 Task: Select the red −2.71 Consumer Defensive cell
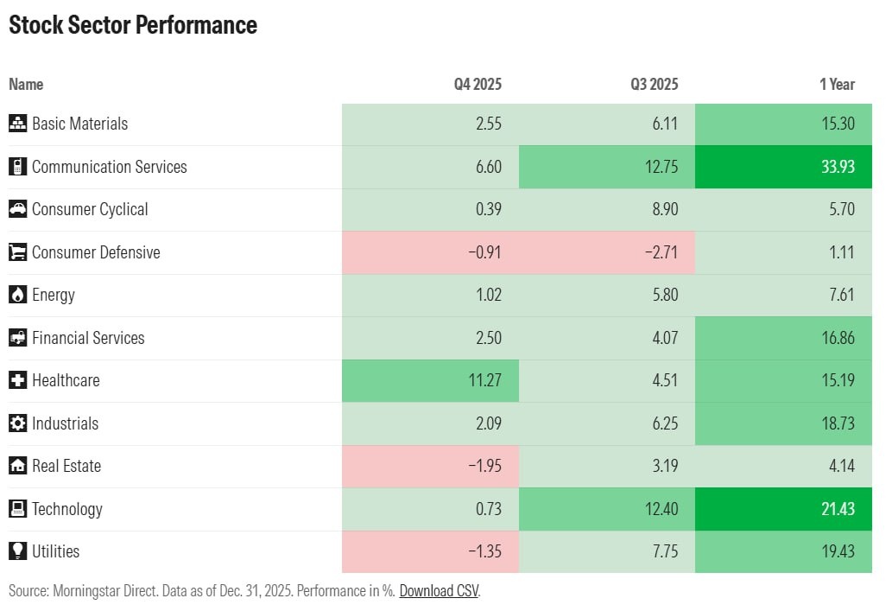coord(606,252)
